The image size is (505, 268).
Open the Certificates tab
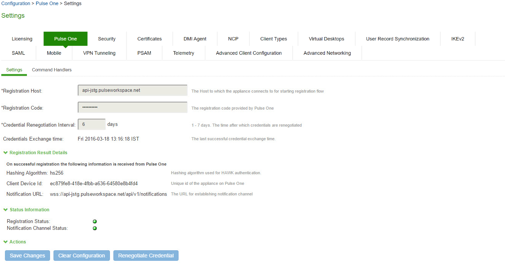(x=149, y=39)
